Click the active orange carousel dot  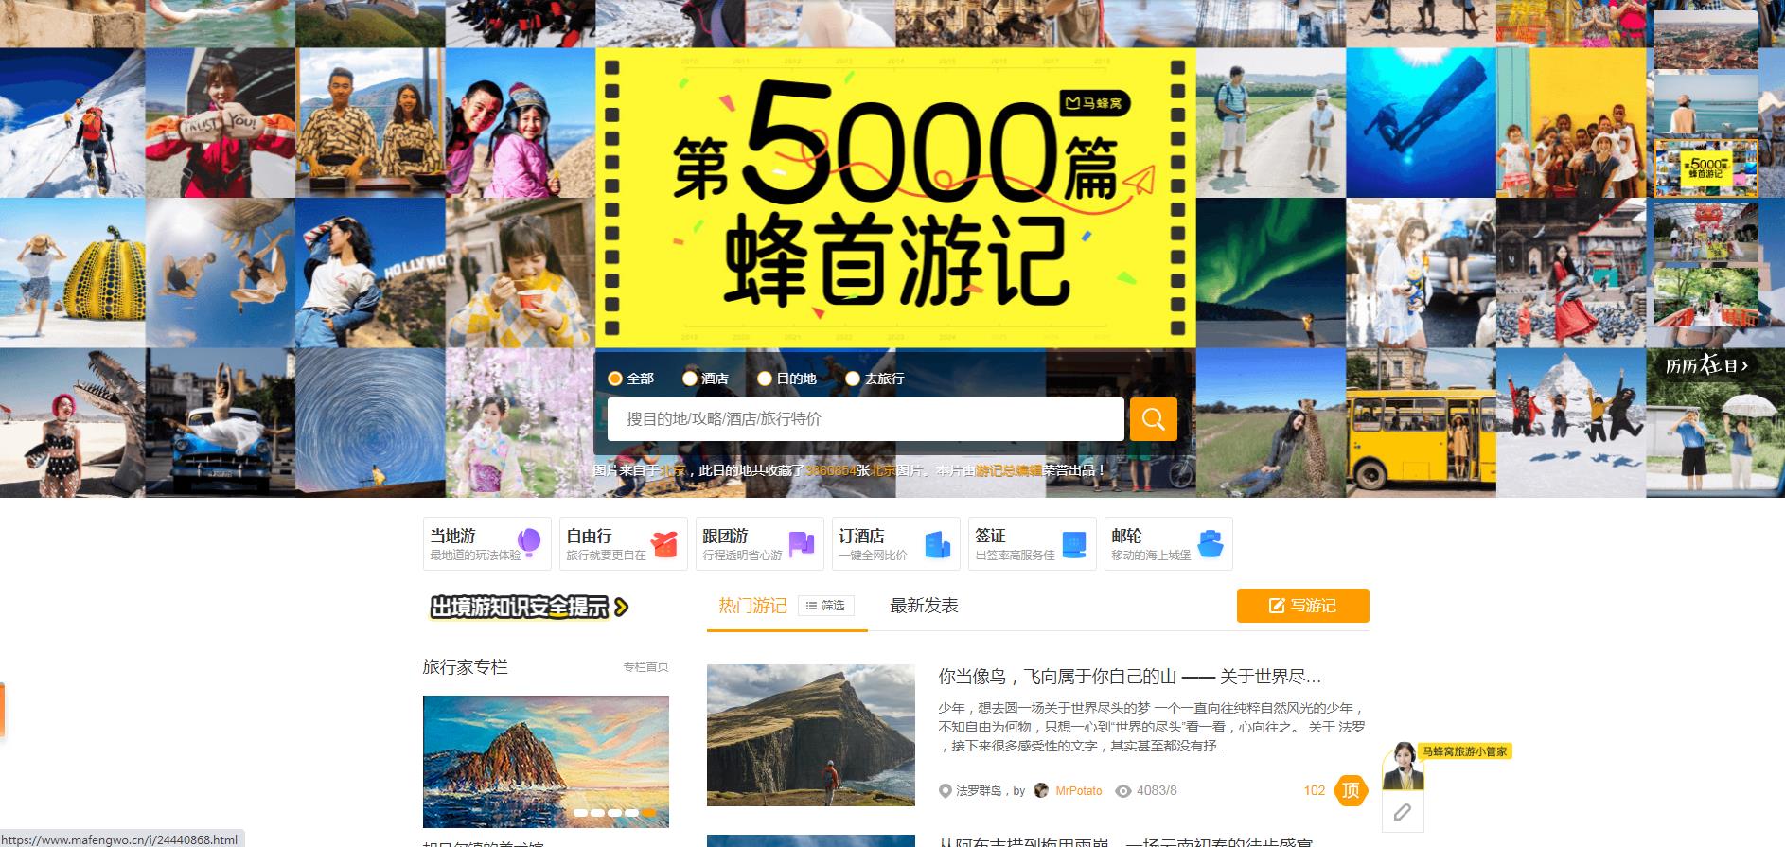(x=648, y=812)
